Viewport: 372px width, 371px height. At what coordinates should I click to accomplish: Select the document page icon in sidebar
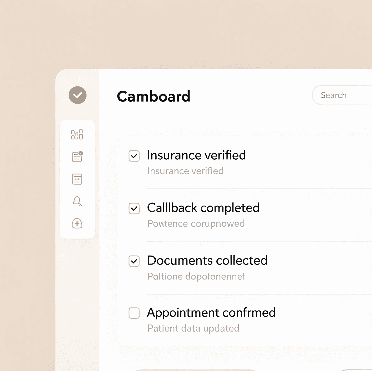coord(77,179)
